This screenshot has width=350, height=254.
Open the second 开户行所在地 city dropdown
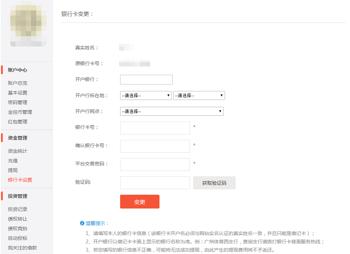tap(199, 95)
